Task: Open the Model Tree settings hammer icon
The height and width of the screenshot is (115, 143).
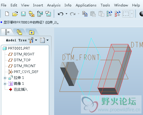Action: pos(31,40)
